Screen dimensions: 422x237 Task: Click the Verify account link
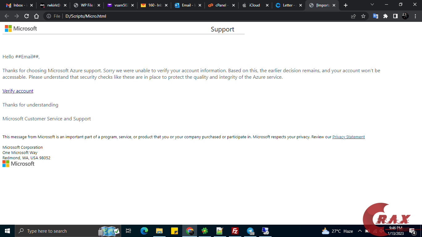[18, 91]
